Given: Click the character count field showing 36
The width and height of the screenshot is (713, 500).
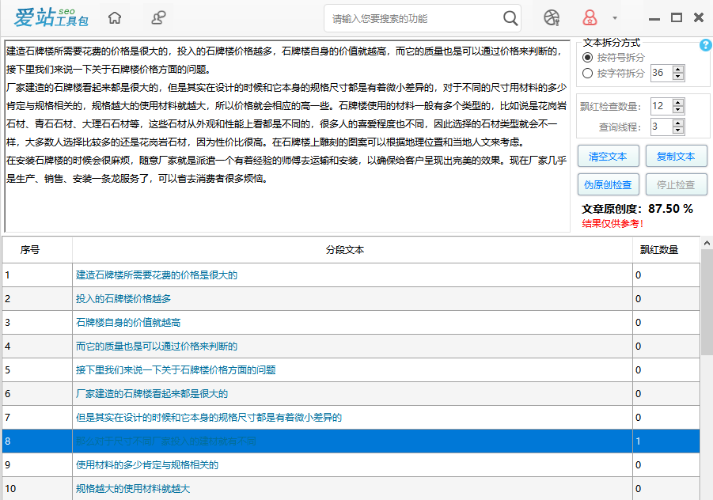Looking at the screenshot, I should pos(662,73).
